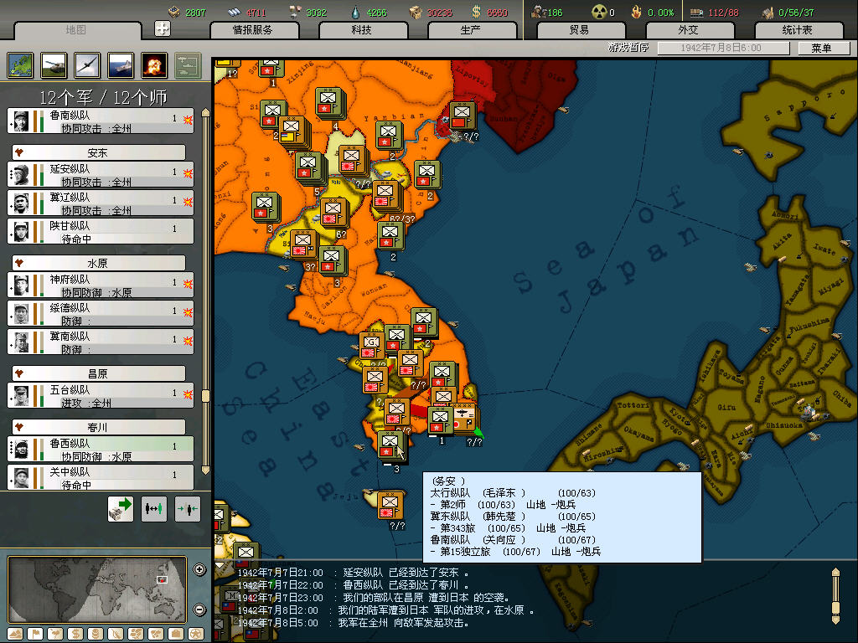Switch to region map mode (seventh icon)
The image size is (858, 643).
click(x=136, y=635)
